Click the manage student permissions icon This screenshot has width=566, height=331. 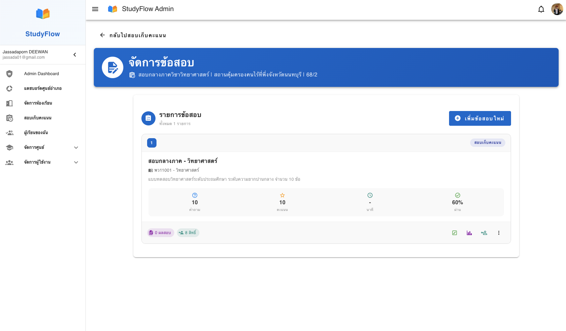pos(484,233)
